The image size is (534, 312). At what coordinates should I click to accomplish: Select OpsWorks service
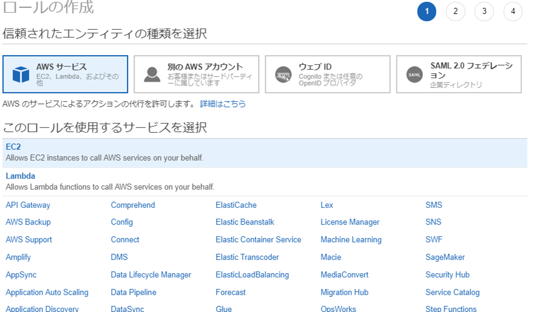338,308
